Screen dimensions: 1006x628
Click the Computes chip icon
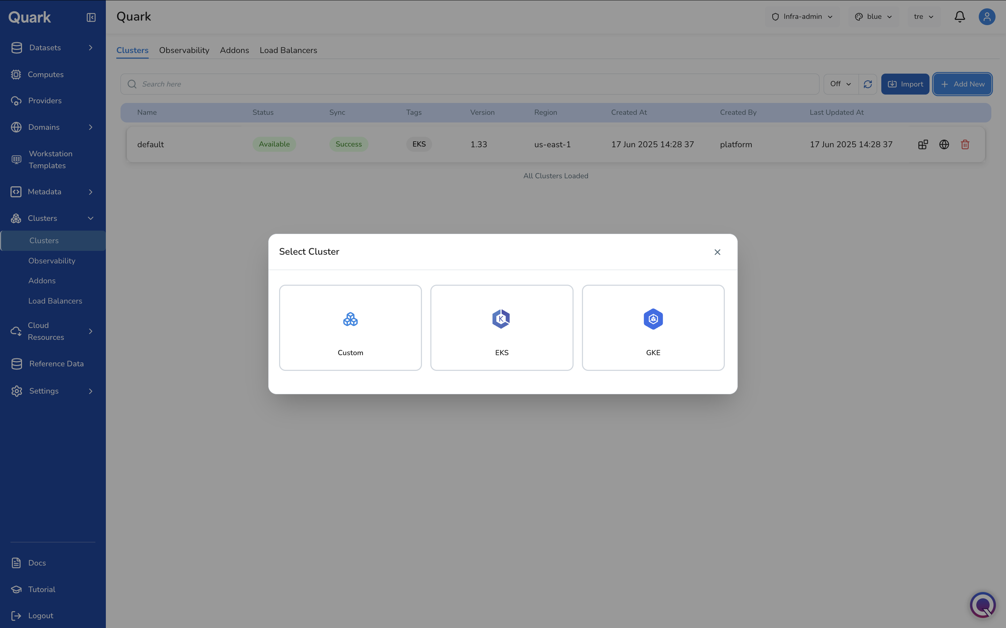(x=16, y=74)
